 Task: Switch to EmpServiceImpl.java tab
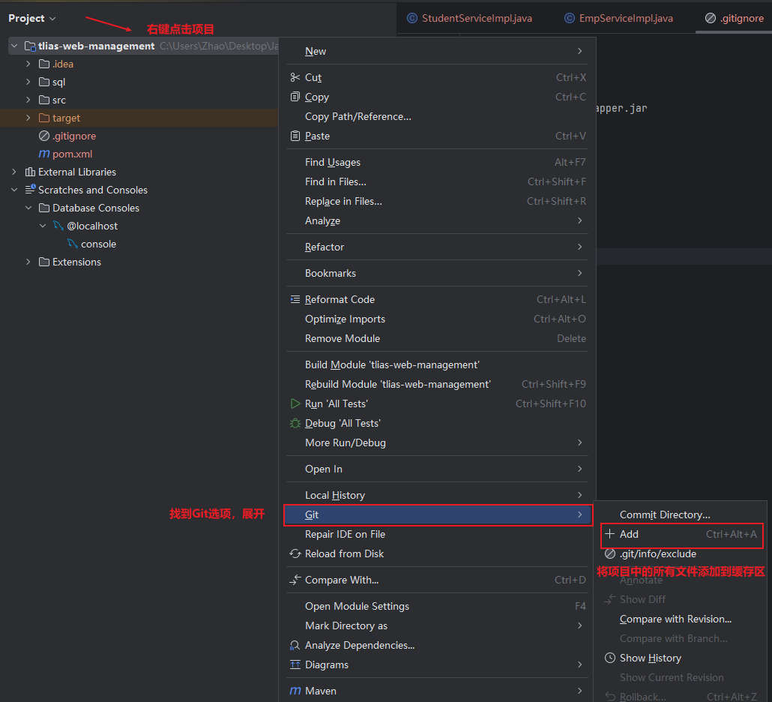618,18
